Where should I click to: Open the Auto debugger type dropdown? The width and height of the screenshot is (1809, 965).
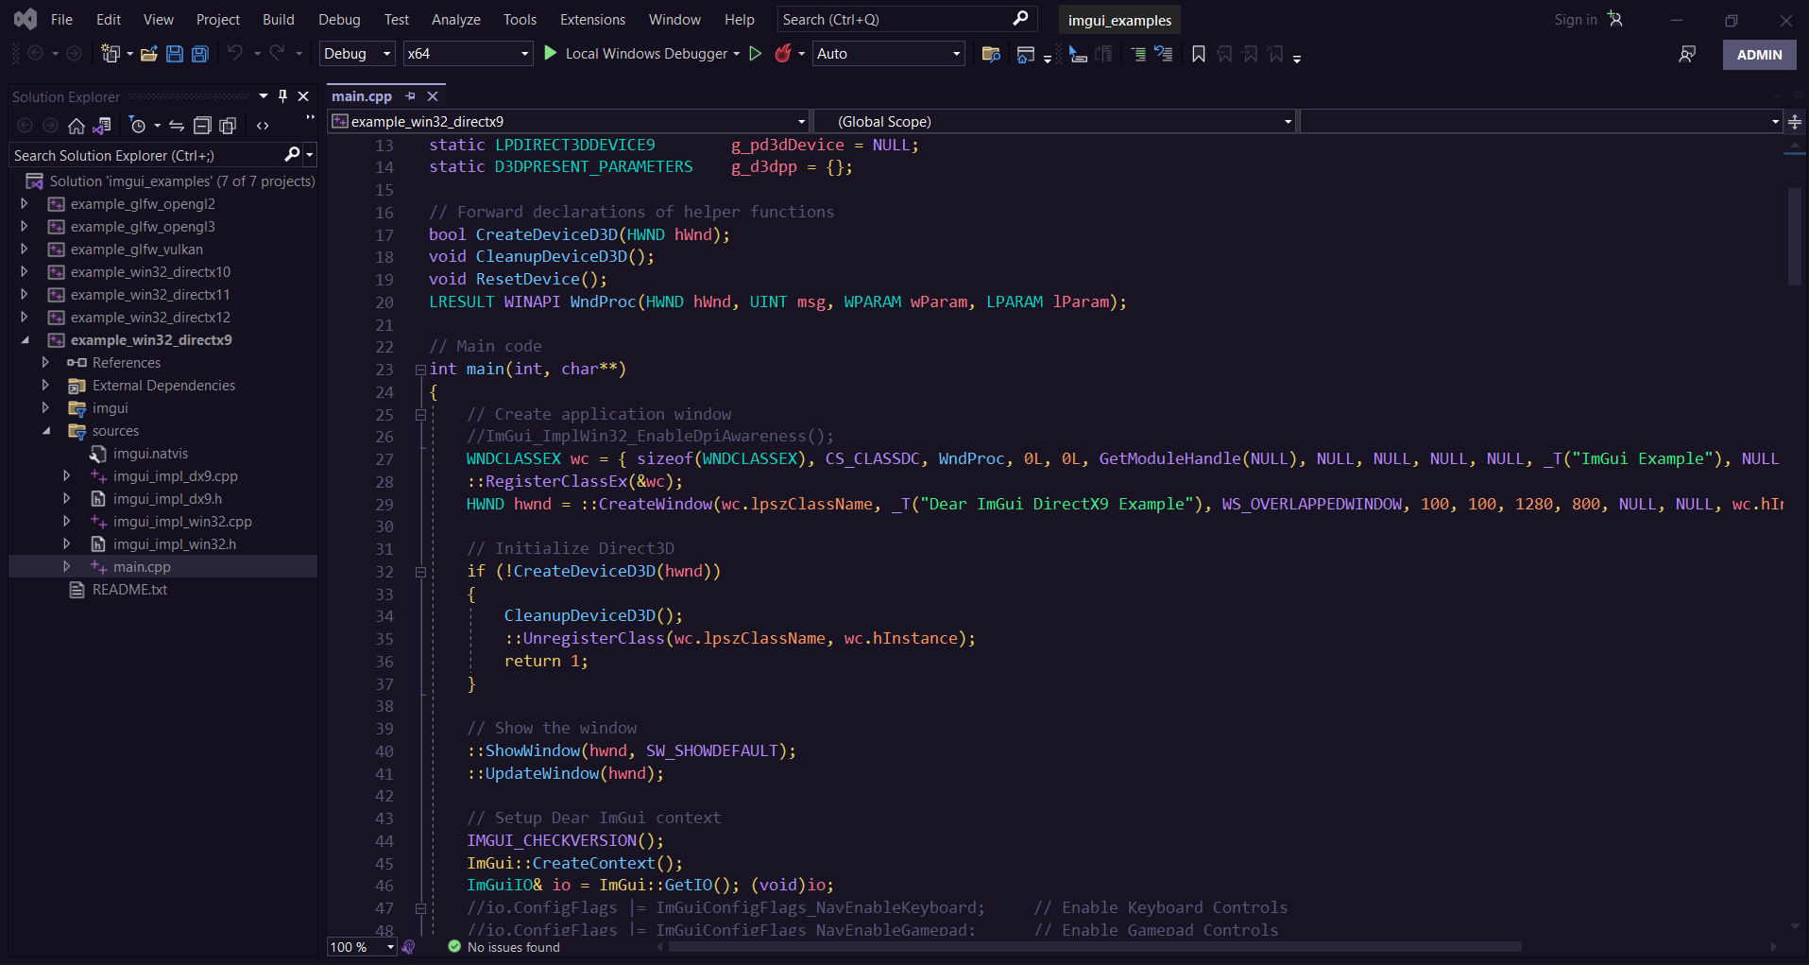click(x=889, y=54)
